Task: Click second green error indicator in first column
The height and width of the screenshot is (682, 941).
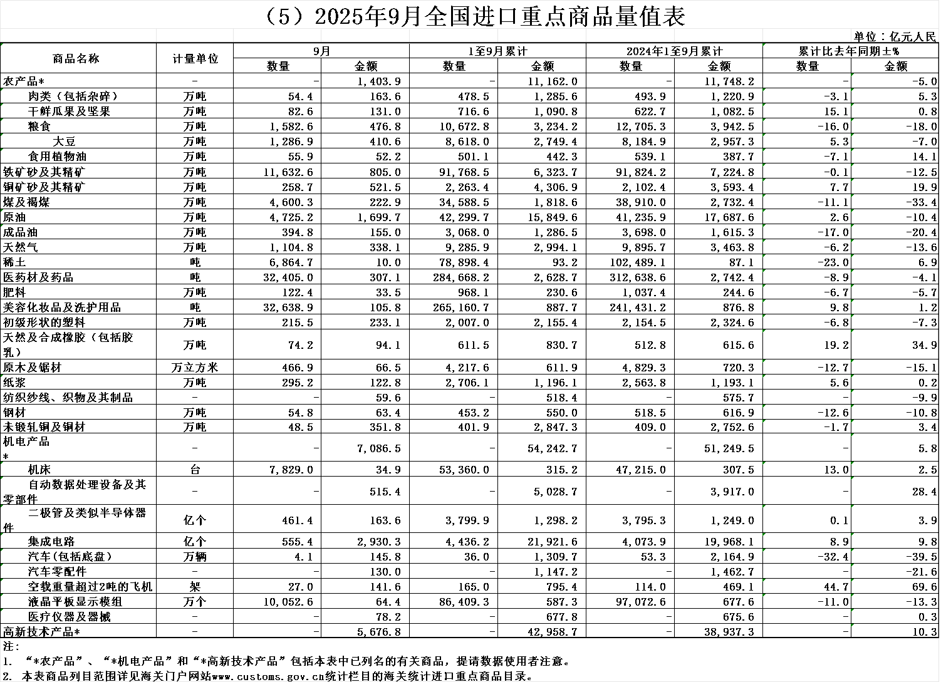Action: [x=3, y=90]
